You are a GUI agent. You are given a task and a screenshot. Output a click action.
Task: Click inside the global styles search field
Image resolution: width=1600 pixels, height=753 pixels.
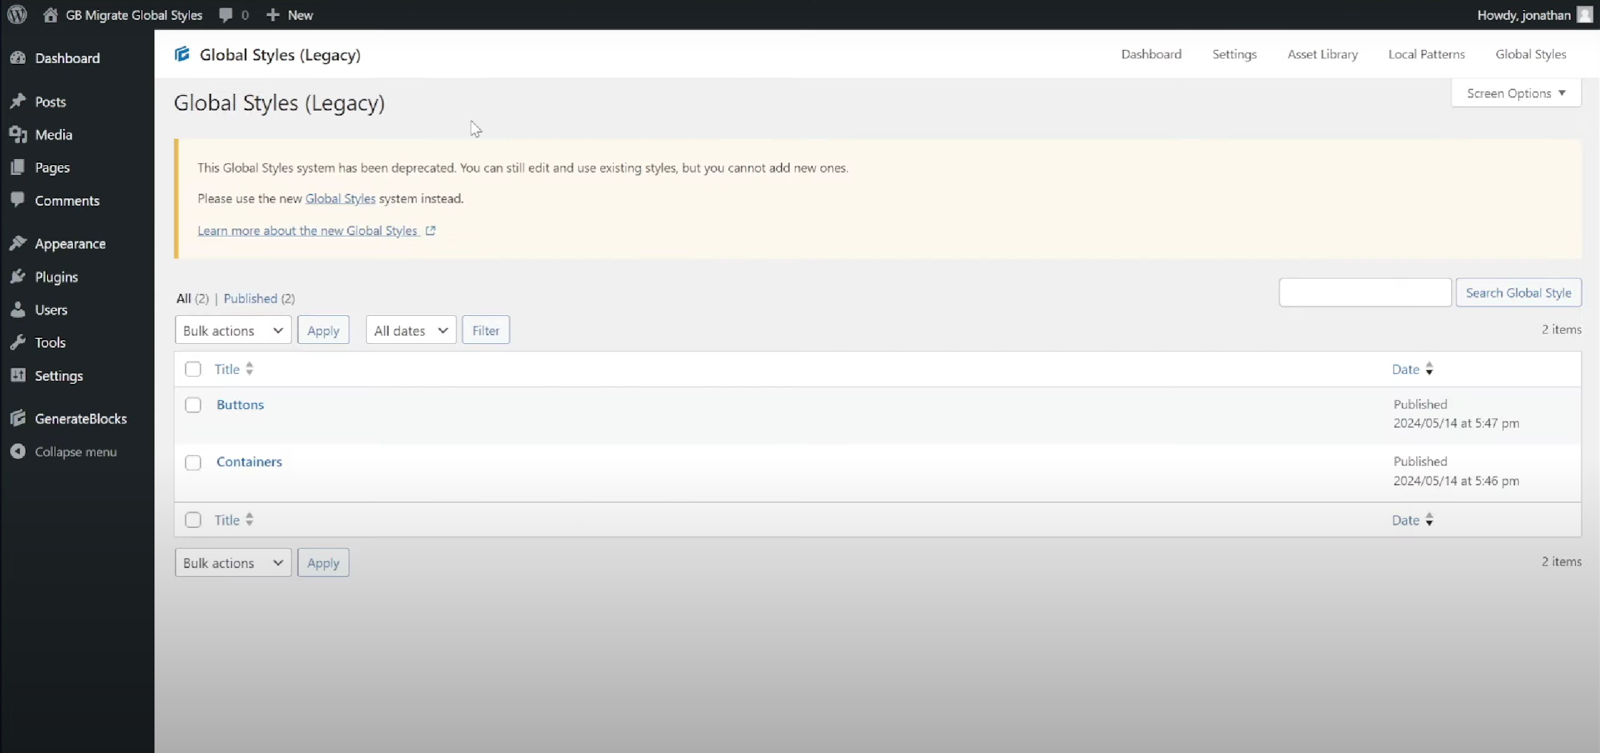click(x=1364, y=292)
